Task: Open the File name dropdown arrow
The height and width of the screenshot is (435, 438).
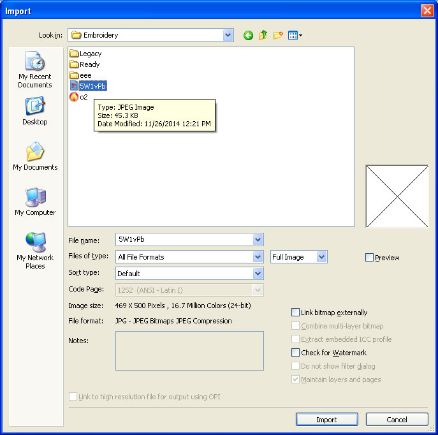Action: 258,239
